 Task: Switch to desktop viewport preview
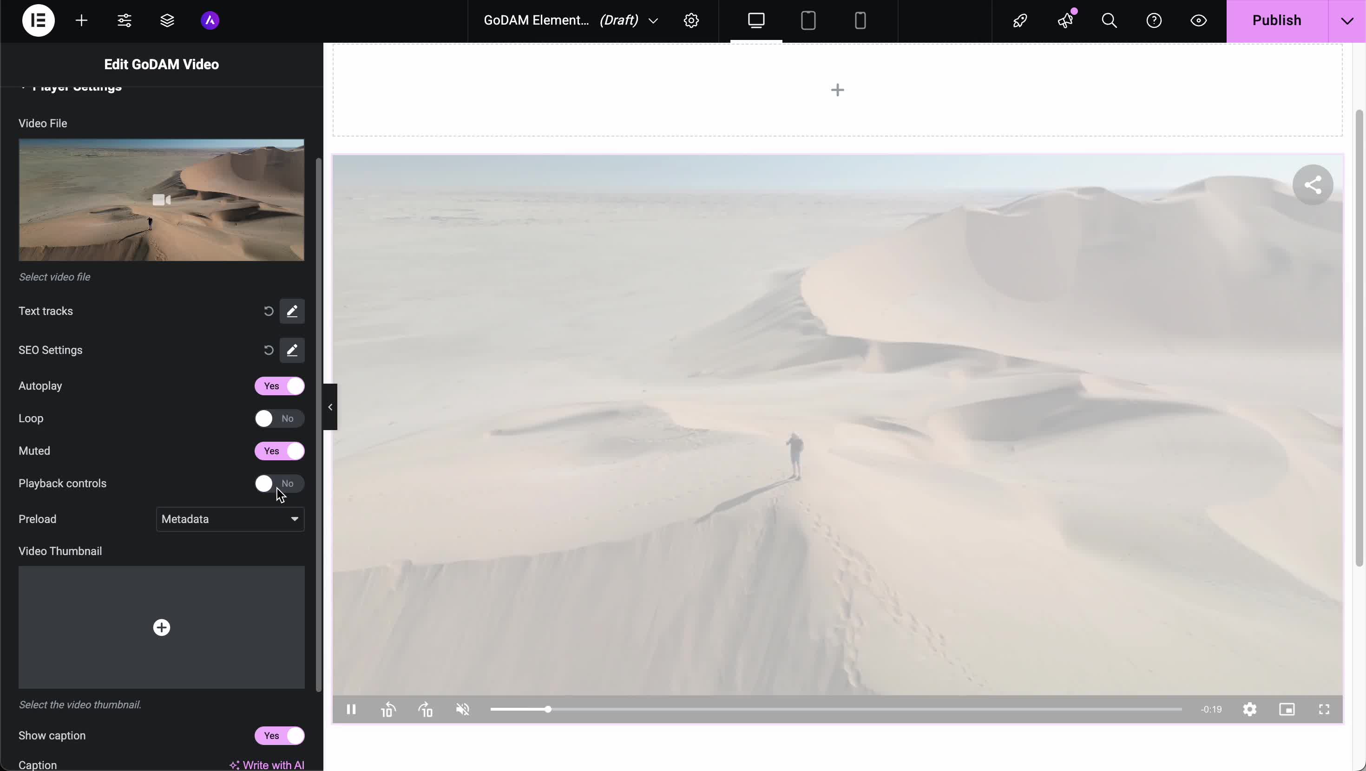755,20
